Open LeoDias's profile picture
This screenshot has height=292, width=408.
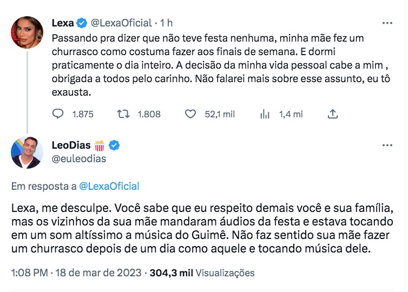[x=27, y=153]
